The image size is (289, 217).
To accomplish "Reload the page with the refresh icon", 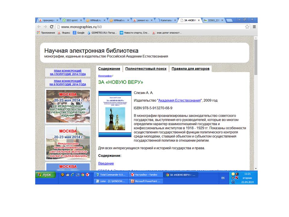I will point(51,27).
